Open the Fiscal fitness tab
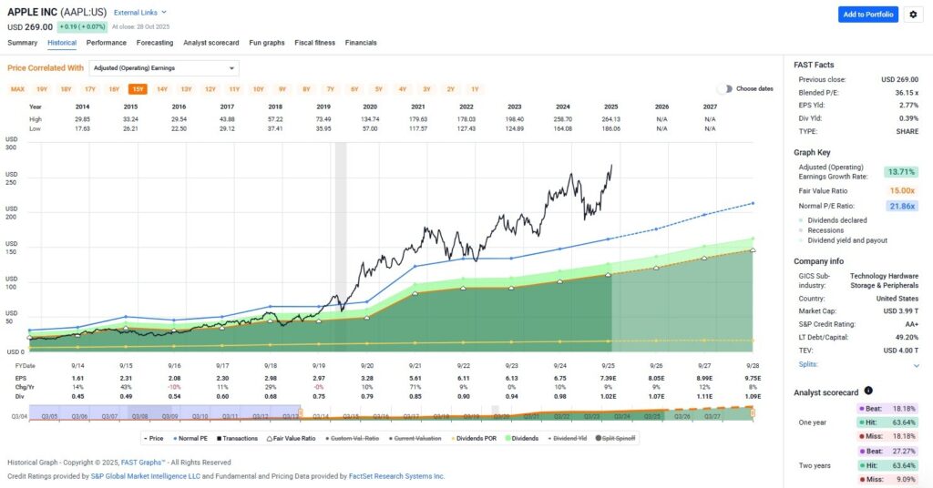Viewport: 933px width, 488px height. [x=314, y=43]
